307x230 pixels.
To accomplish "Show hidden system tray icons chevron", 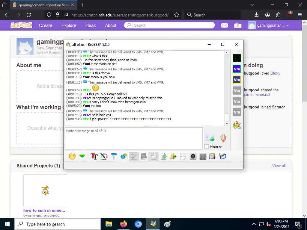I will (x=254, y=224).
